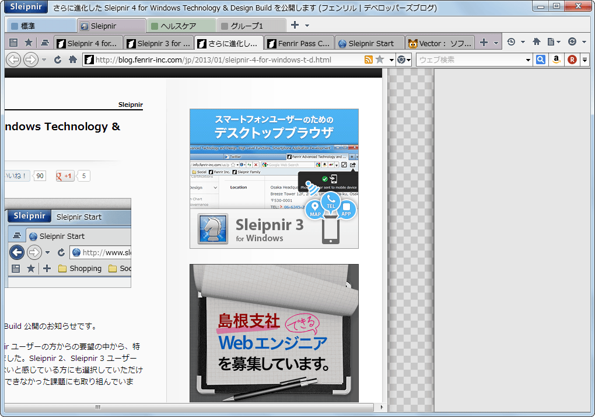This screenshot has height=417, width=595.
Task: Open a new tab with plus button
Action: tap(484, 43)
